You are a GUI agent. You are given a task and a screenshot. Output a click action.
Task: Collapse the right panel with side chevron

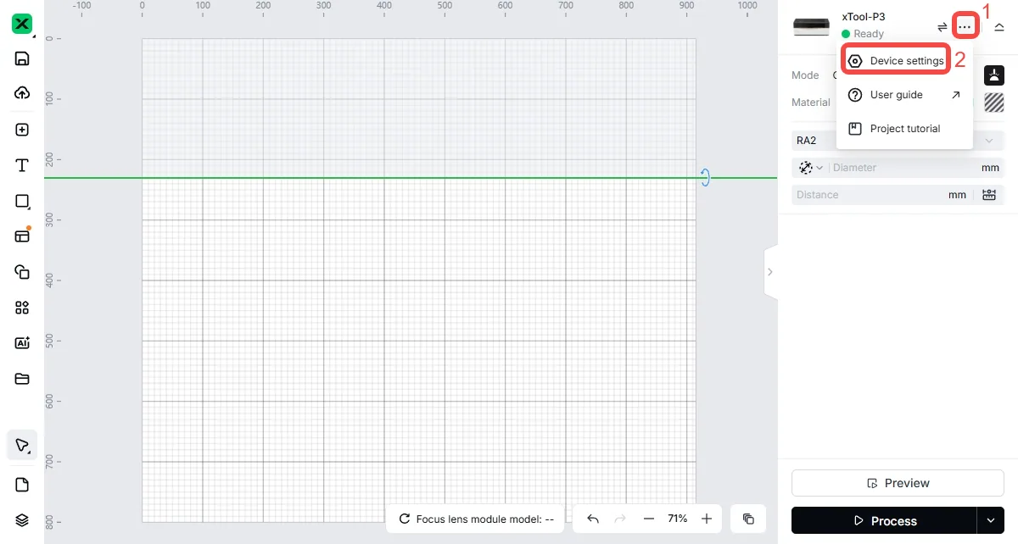tap(770, 272)
